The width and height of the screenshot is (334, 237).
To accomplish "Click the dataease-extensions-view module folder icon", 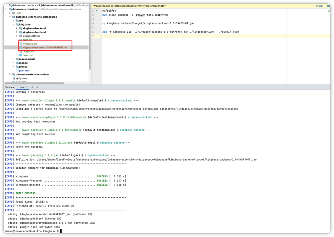I will tap(14, 74).
